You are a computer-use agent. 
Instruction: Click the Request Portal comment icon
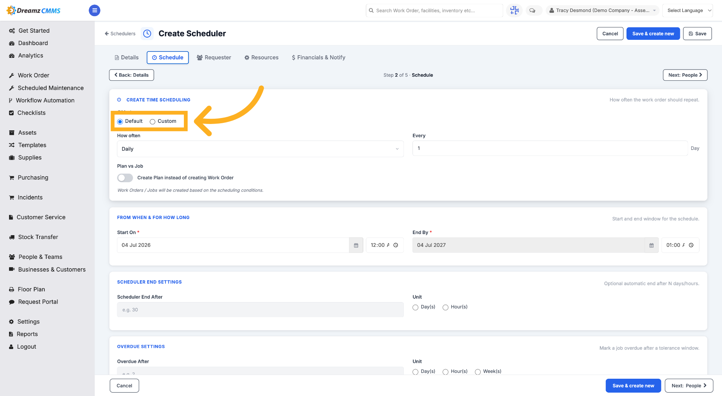[12, 302]
